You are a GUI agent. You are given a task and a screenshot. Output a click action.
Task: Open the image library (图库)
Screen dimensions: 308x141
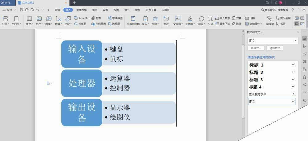pyautogui.click(x=49, y=21)
